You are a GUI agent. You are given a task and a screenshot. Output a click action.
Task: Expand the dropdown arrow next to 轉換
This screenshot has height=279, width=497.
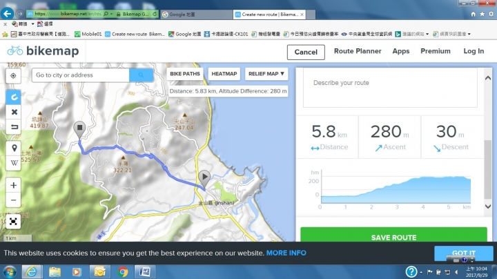(32, 24)
